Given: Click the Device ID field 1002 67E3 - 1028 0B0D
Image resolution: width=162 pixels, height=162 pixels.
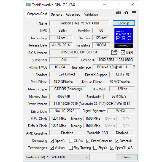Looking at the screenshot, I should click(116, 60).
